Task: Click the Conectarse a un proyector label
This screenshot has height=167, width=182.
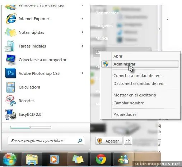Action: click(x=42, y=60)
